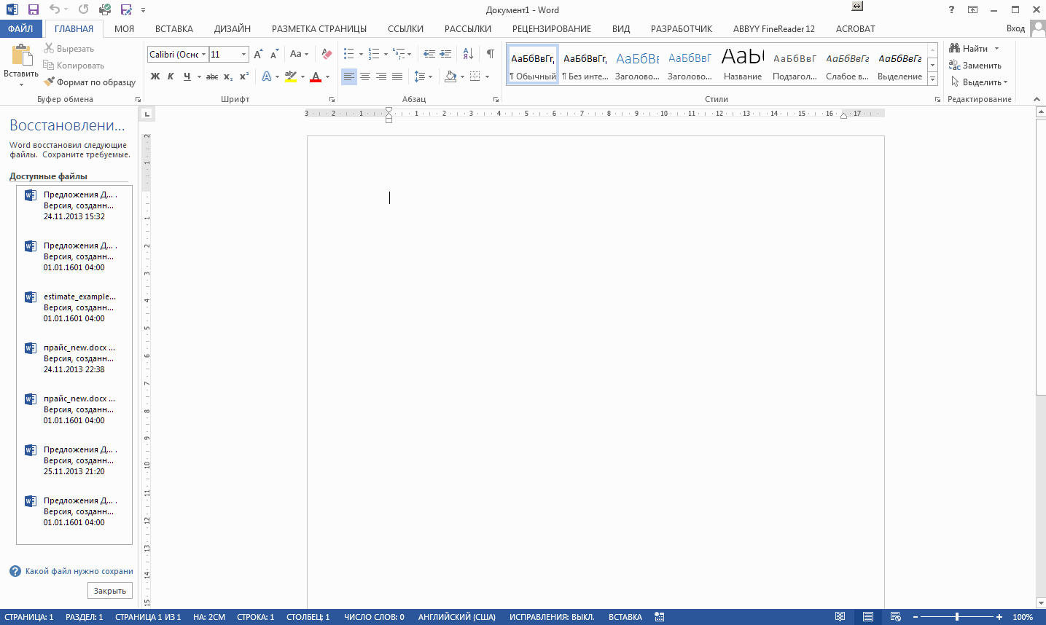
Task: Click the bulleted list icon
Action: click(x=349, y=54)
